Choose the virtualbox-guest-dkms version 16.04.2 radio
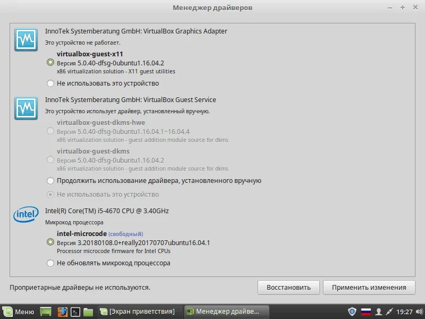Viewport: 425px width, 319px height. (x=50, y=159)
